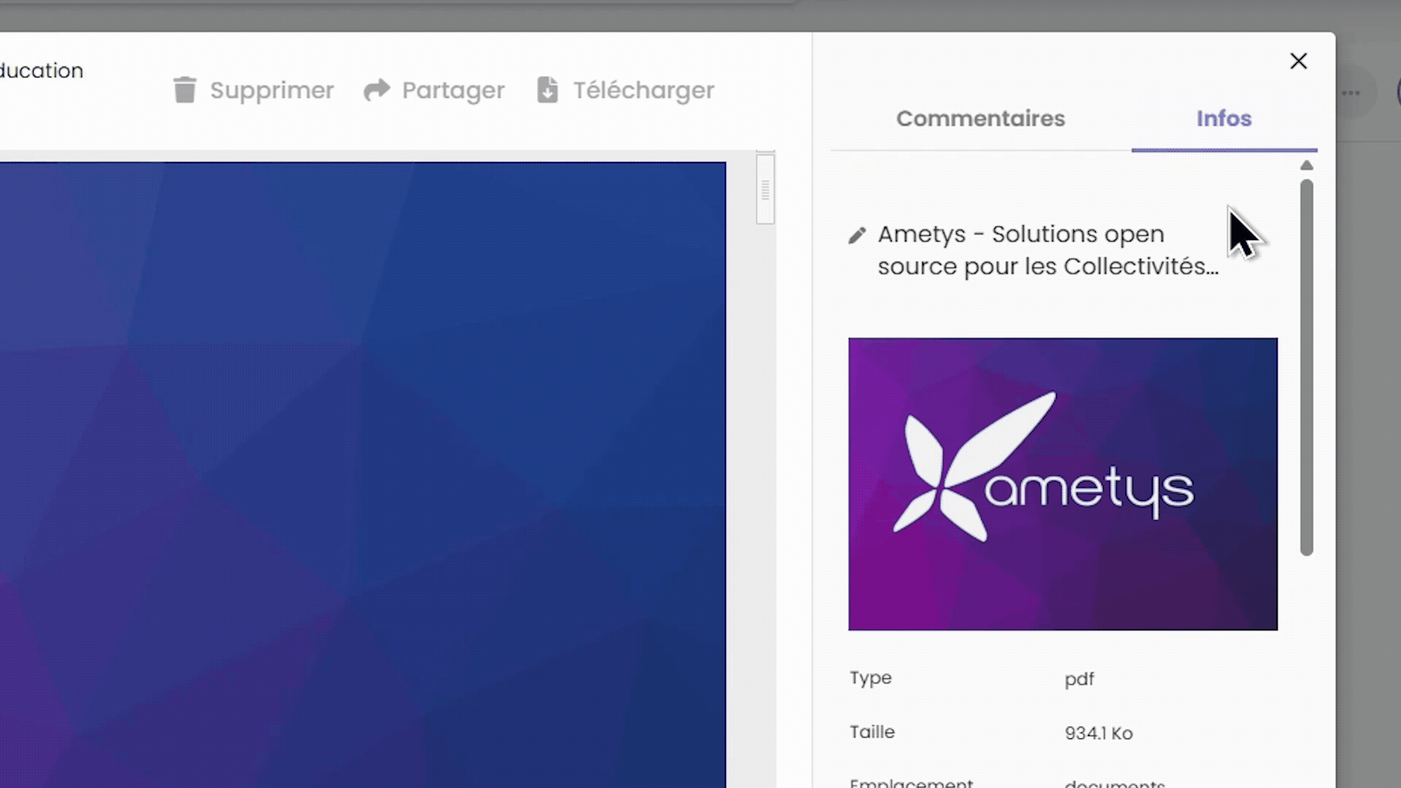Image resolution: width=1401 pixels, height=788 pixels.
Task: Click the info panel scroll-up arrow
Action: pos(1306,166)
